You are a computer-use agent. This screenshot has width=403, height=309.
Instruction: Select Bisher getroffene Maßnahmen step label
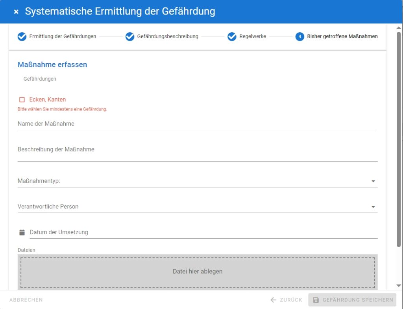pyautogui.click(x=342, y=37)
